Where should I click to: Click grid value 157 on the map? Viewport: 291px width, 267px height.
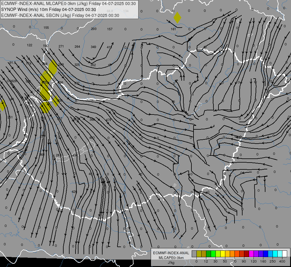click(110, 29)
